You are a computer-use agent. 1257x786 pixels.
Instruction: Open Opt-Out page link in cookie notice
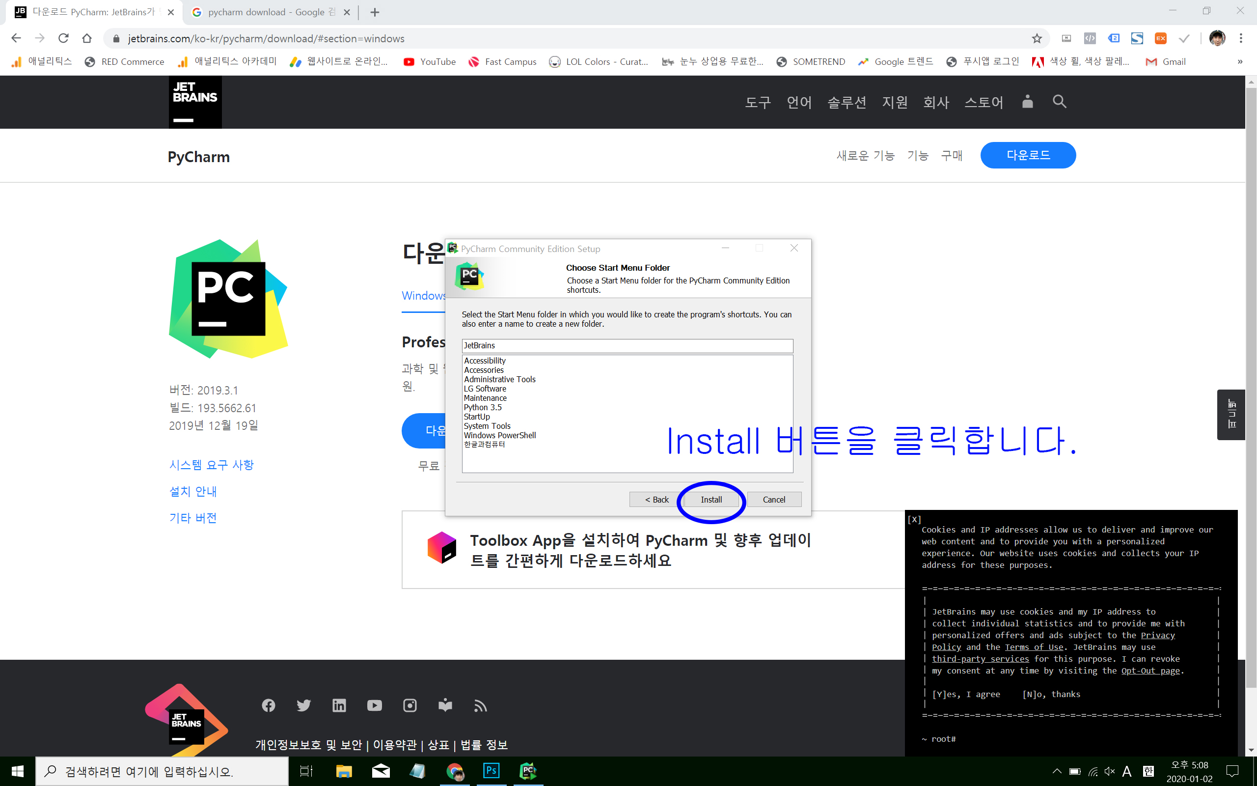click(x=1150, y=671)
